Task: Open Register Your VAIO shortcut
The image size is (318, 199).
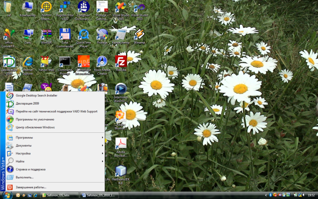Action: [x=65, y=10]
